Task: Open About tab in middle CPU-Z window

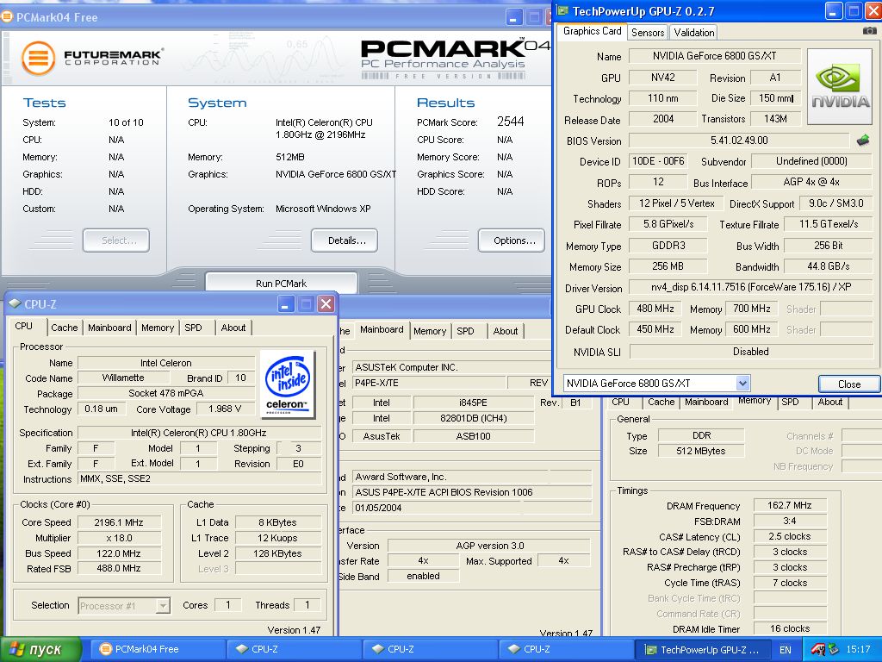Action: (505, 331)
